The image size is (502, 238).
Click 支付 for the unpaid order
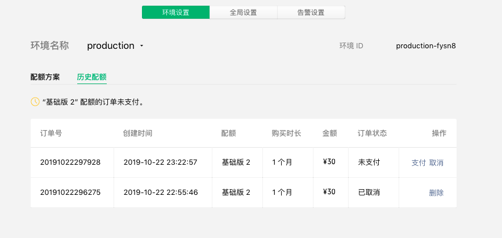point(419,162)
